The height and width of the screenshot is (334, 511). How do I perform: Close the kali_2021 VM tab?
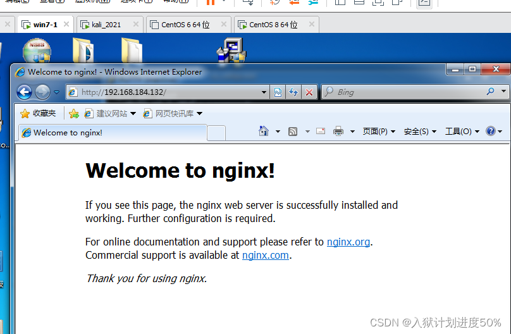coord(136,24)
